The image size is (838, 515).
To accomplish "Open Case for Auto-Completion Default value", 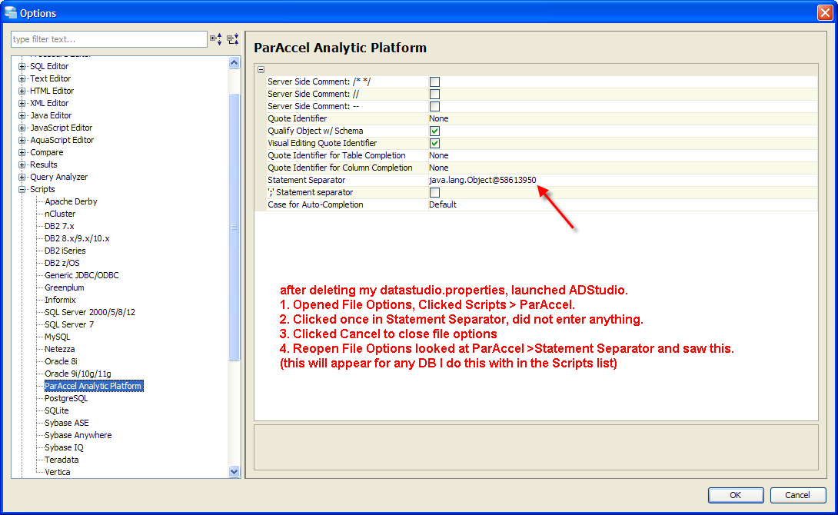I will pos(623,204).
